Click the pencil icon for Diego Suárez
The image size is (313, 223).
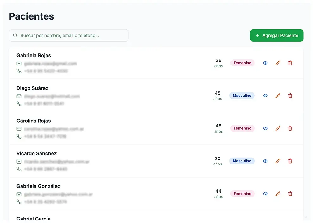pos(278,96)
